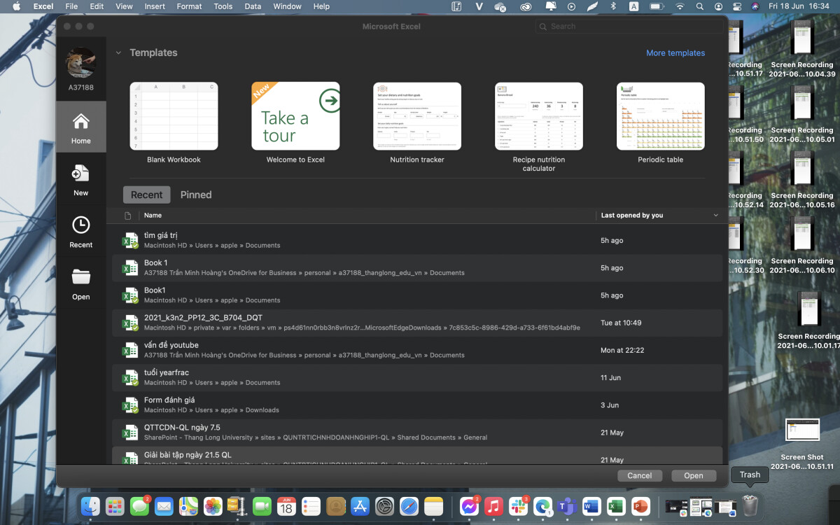Screen dimensions: 840x525
Task: Open Mail app in the Dock
Action: pos(164,506)
